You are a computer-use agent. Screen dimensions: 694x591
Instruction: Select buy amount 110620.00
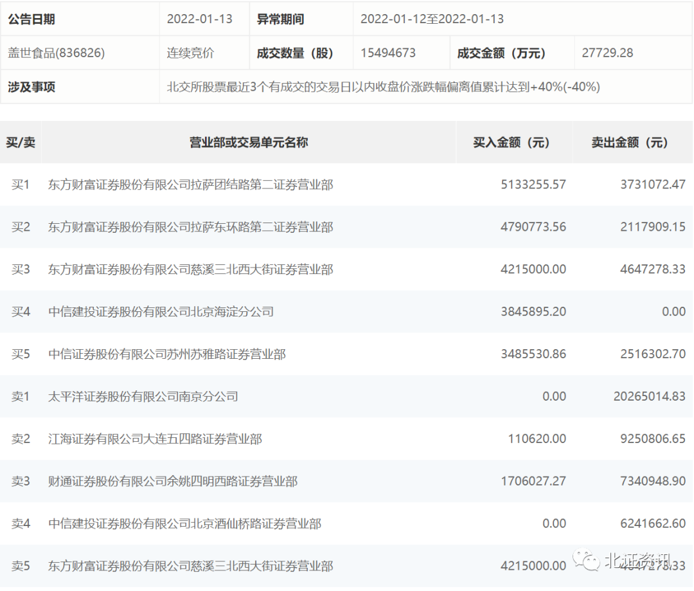[537, 439]
